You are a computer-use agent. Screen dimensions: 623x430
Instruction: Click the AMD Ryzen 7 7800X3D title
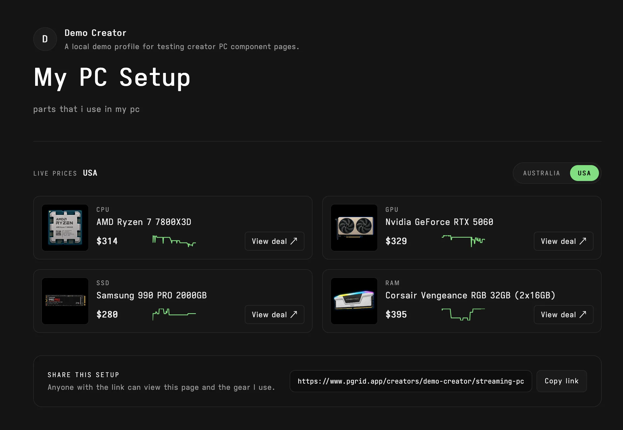click(x=144, y=222)
